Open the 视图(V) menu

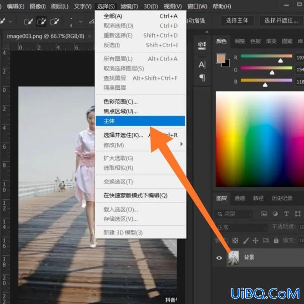[173, 6]
